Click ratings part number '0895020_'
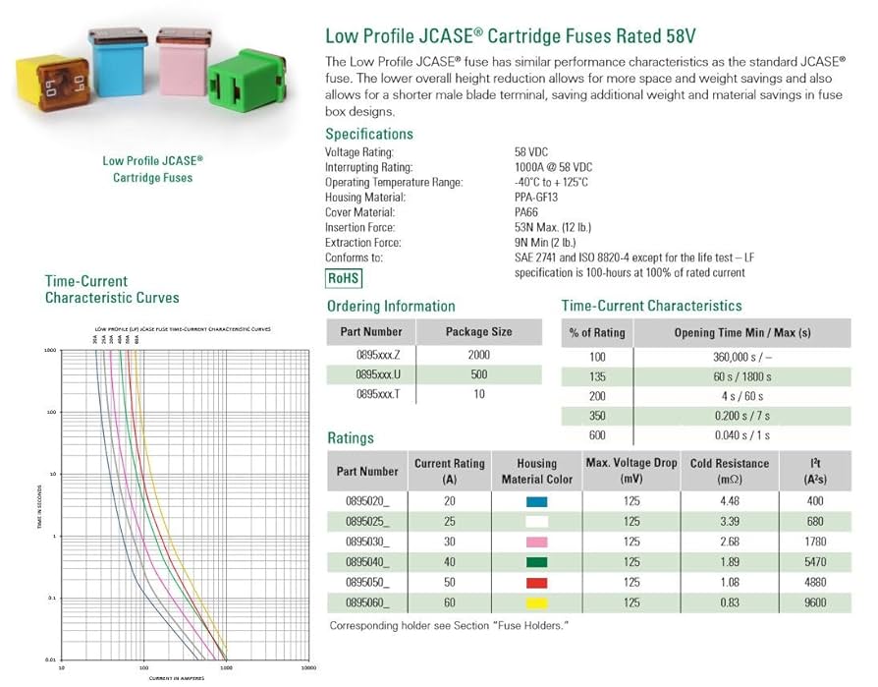This screenshot has width=878, height=687. [367, 501]
